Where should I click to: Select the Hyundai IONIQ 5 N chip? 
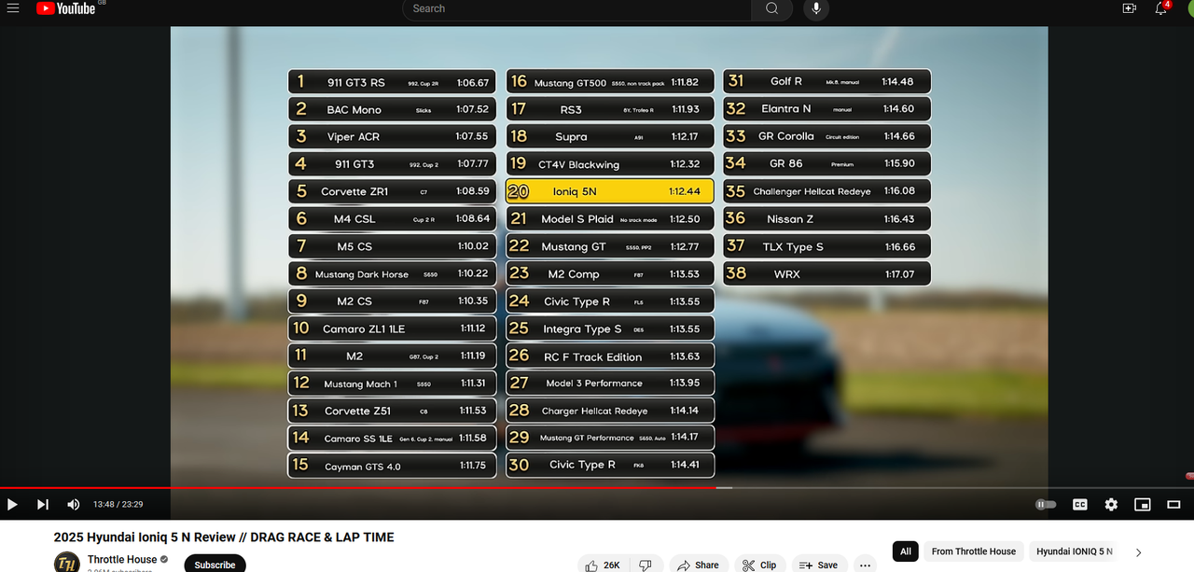(1076, 551)
